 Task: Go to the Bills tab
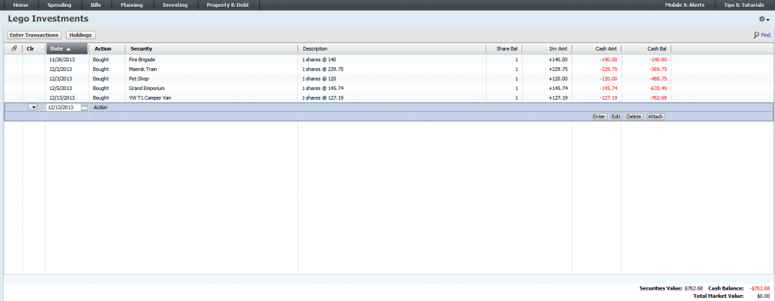(x=96, y=5)
